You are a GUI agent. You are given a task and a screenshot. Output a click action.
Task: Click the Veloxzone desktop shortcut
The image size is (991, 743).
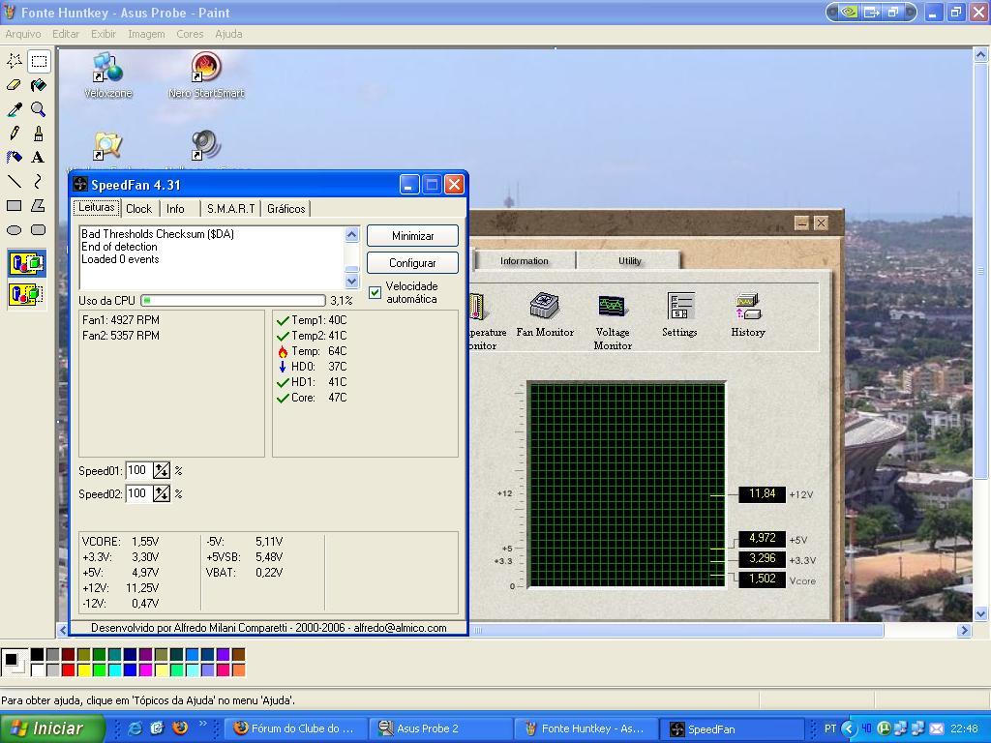click(x=108, y=75)
